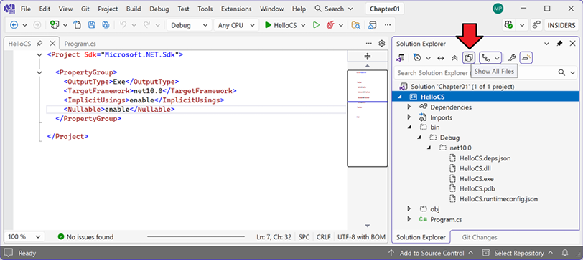
Task: Open the Debug configuration dropdown
Action: coord(190,25)
